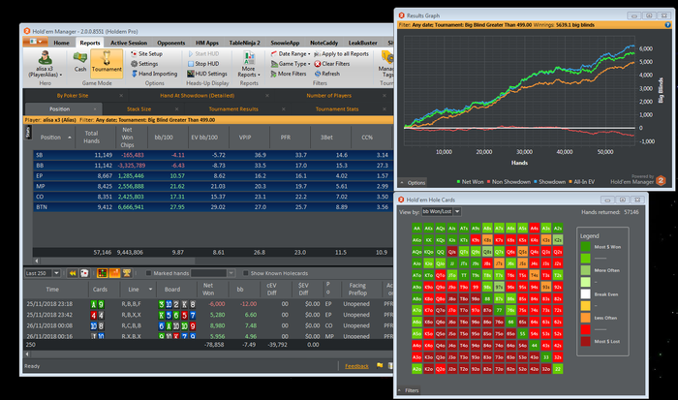Select the hand at 25/11/2018 23:18

point(208,304)
